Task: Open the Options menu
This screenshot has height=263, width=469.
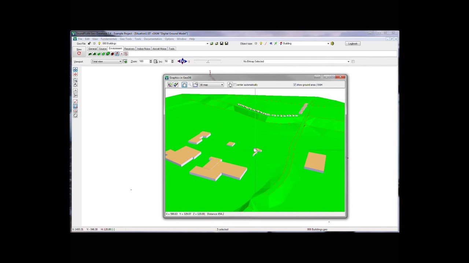Action: 169,39
